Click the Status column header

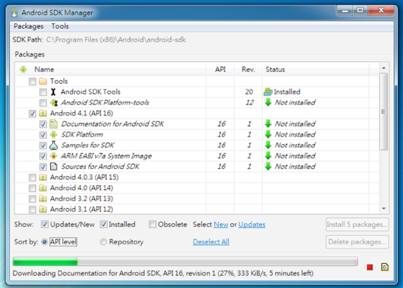click(x=275, y=70)
